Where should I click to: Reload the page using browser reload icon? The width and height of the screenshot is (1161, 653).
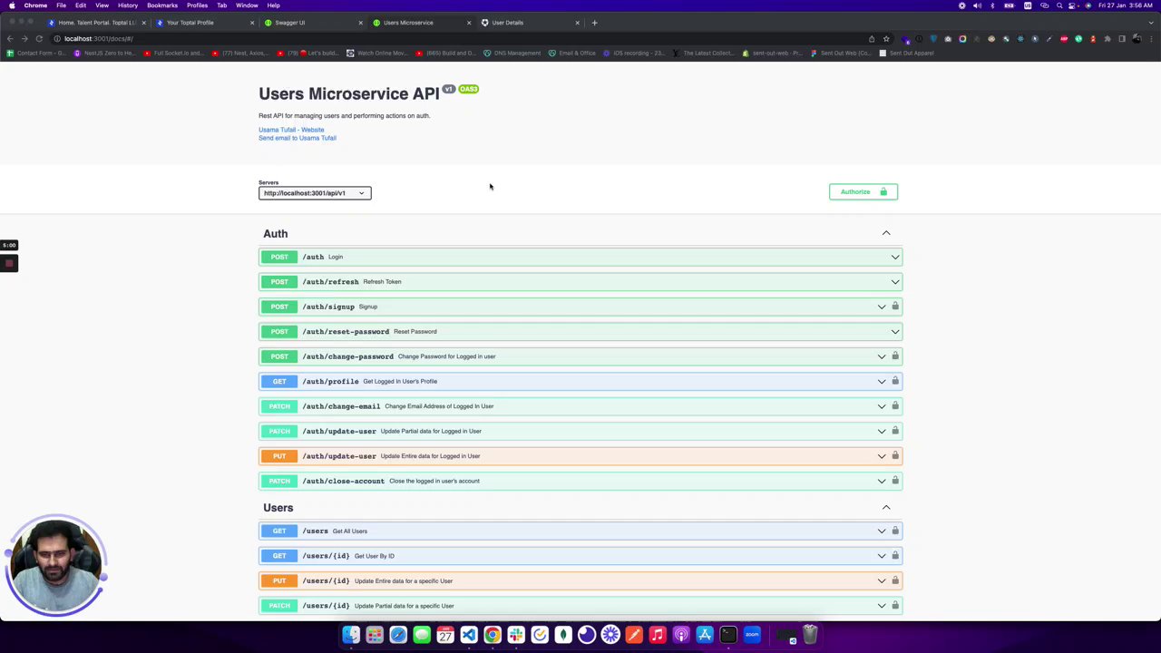point(39,39)
